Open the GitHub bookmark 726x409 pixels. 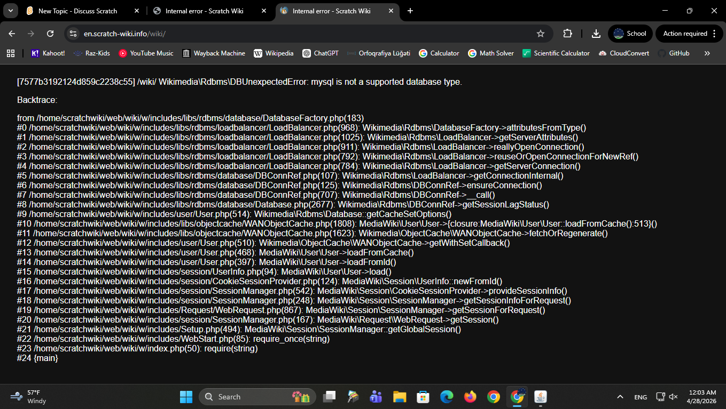[x=674, y=53]
